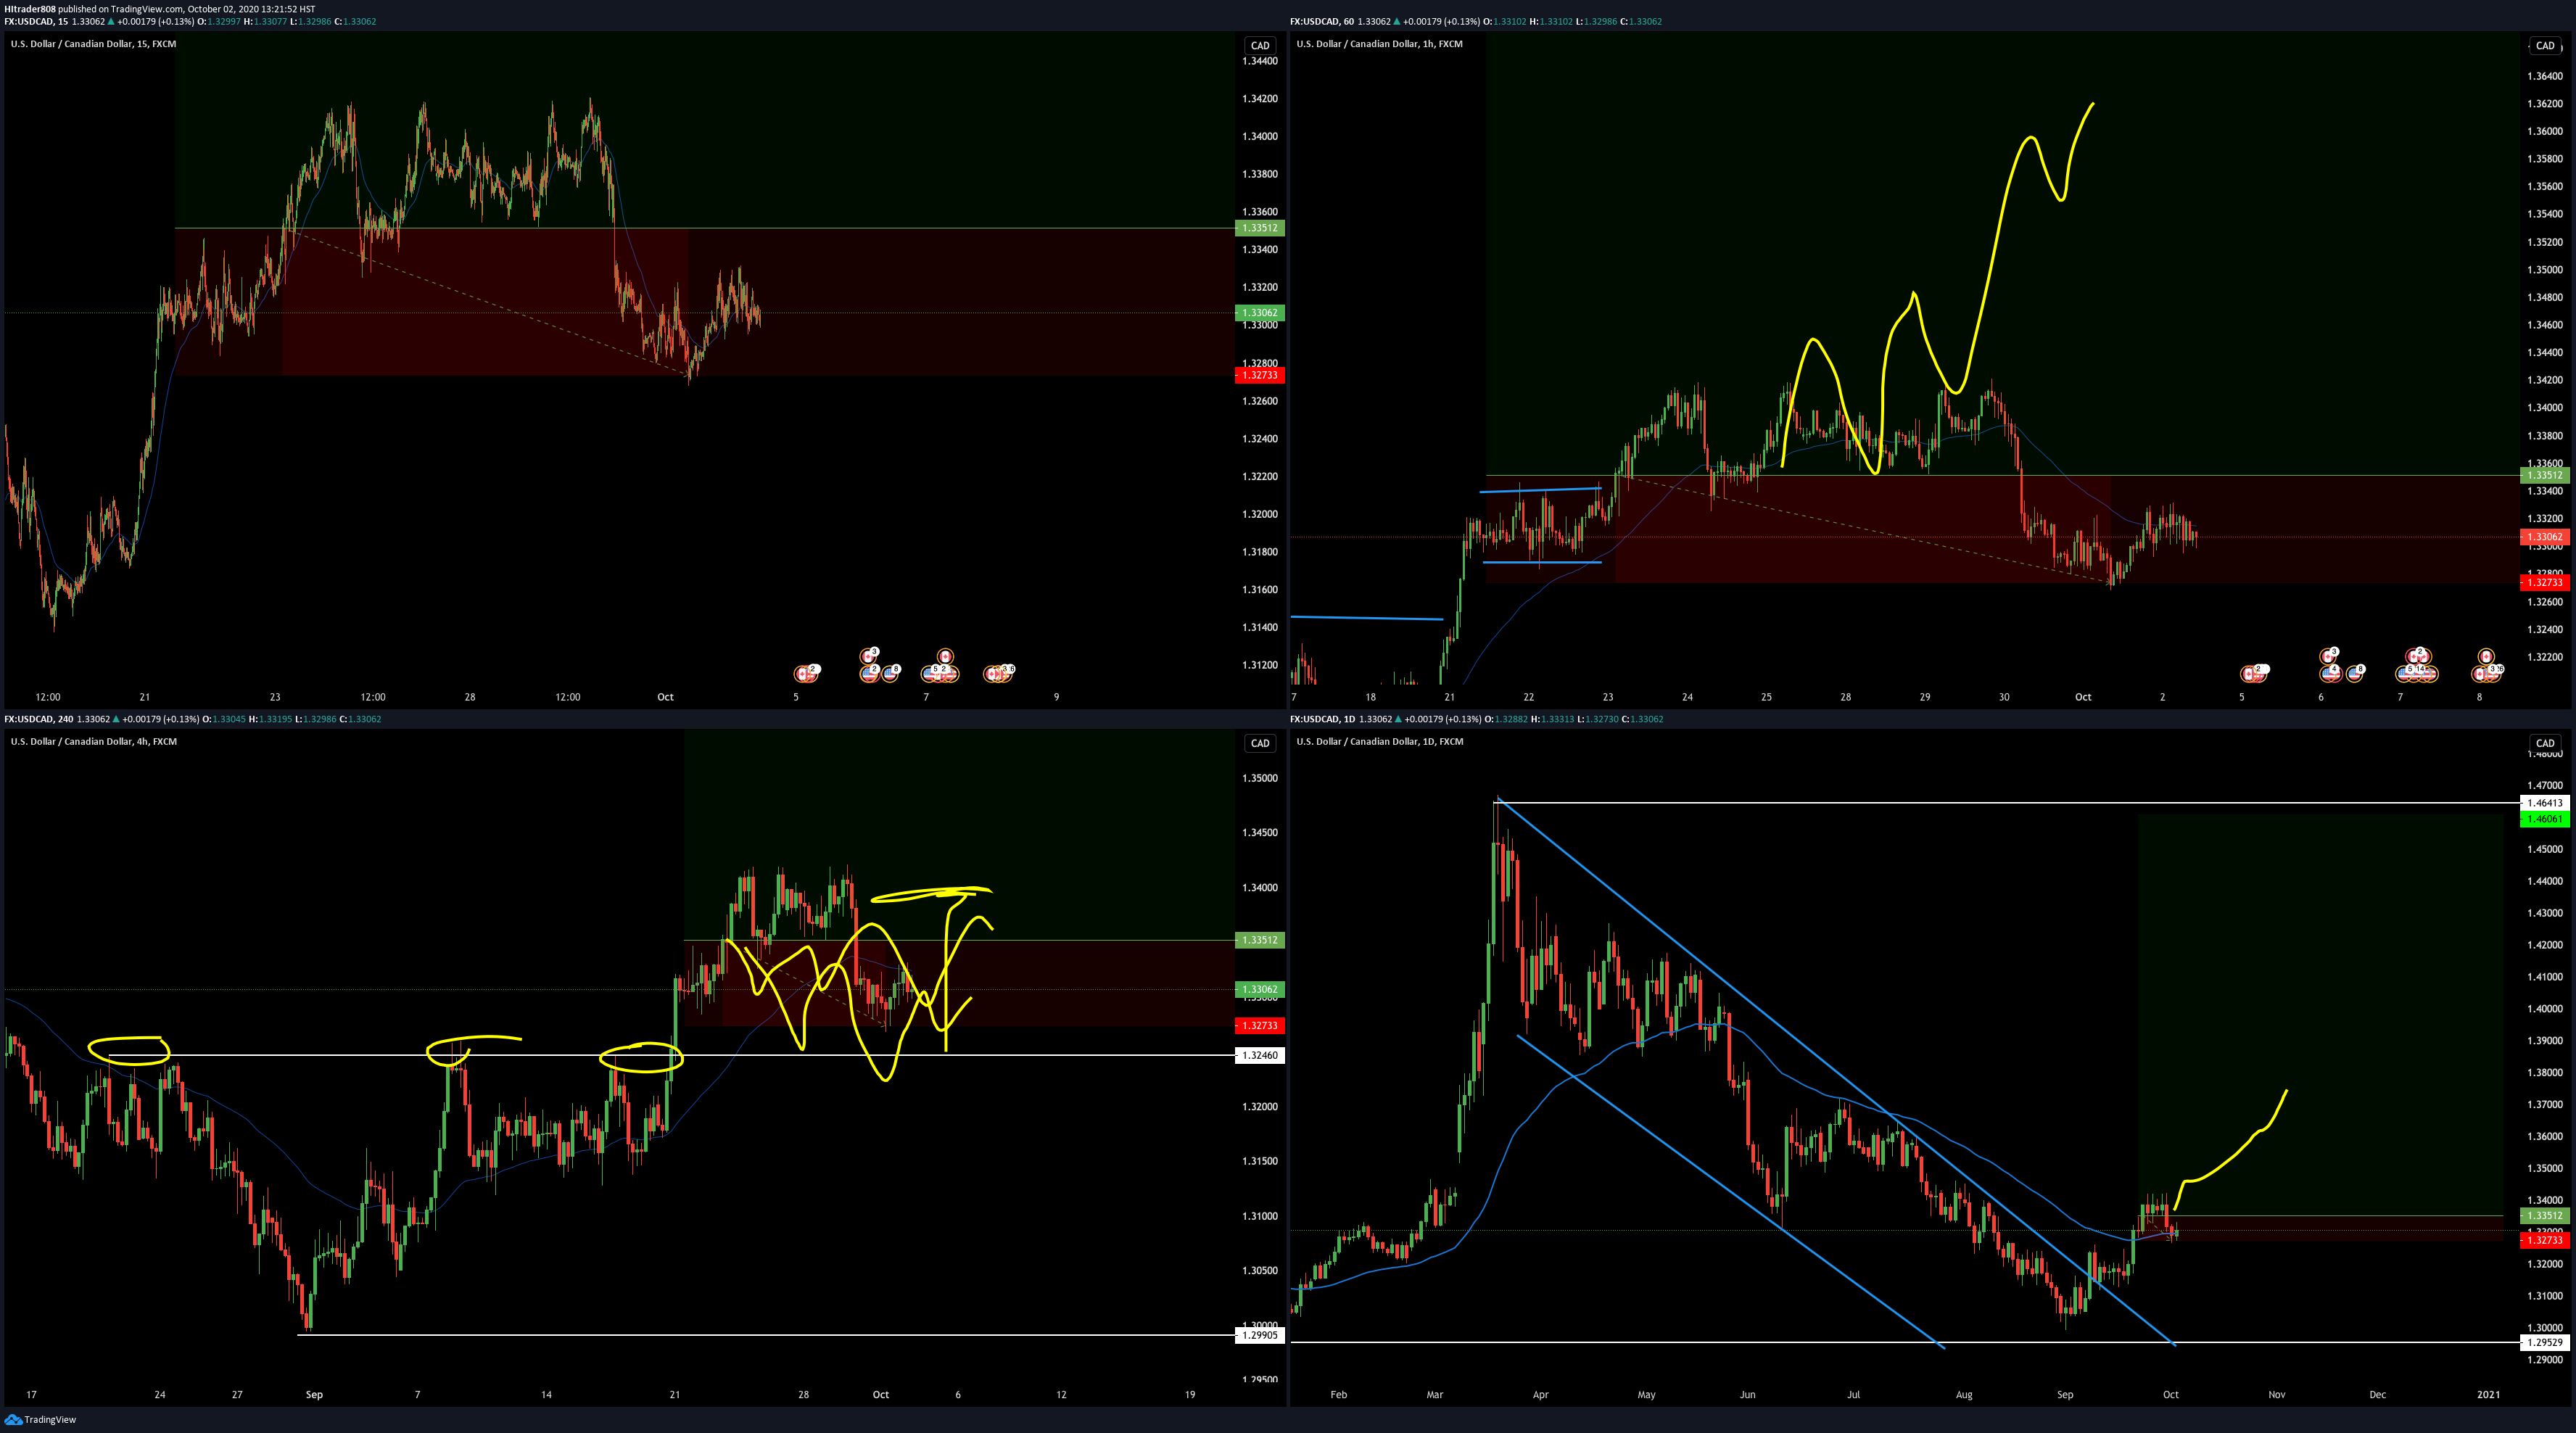Click the 15, FXCM chart legend title

click(x=93, y=44)
